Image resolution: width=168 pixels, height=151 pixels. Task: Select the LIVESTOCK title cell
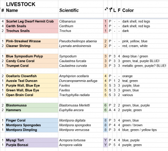point(32,4)
